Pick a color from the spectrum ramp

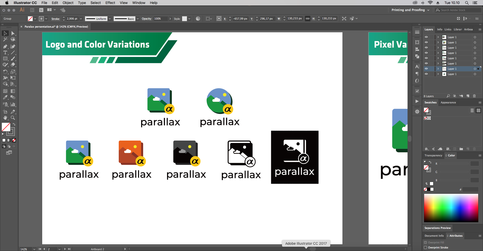pos(451,208)
